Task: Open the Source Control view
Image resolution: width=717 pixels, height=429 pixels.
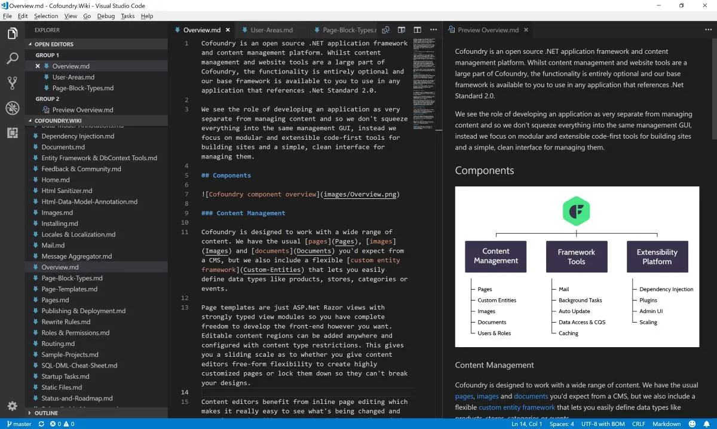Action: pyautogui.click(x=12, y=83)
